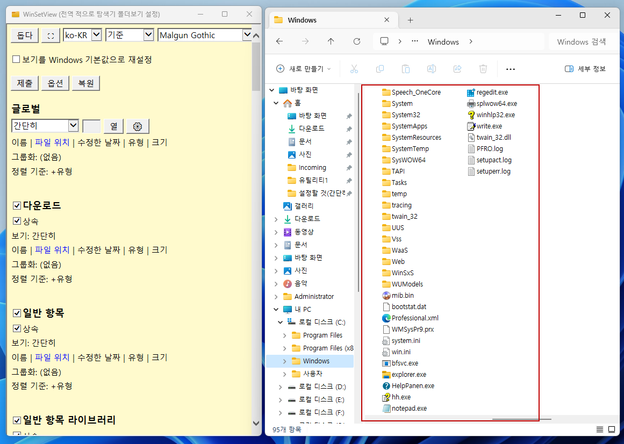This screenshot has height=444, width=624.
Task: Expand the 음악 tree node
Action: click(x=276, y=284)
